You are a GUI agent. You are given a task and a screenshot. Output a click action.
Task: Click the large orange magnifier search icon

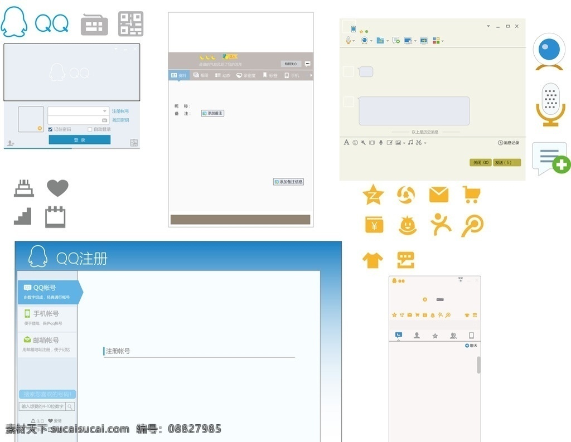pyautogui.click(x=472, y=226)
